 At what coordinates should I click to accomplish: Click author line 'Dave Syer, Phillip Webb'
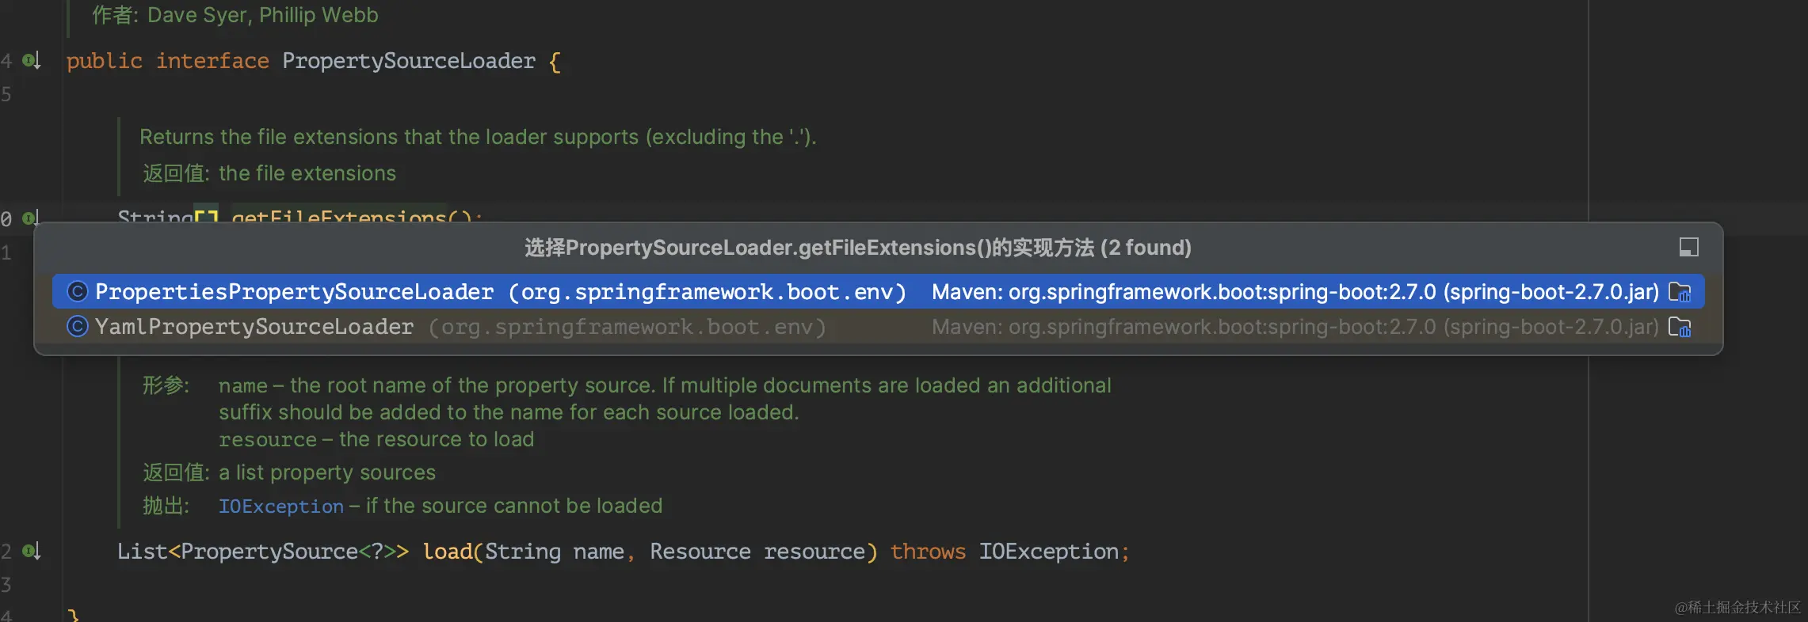(x=263, y=15)
